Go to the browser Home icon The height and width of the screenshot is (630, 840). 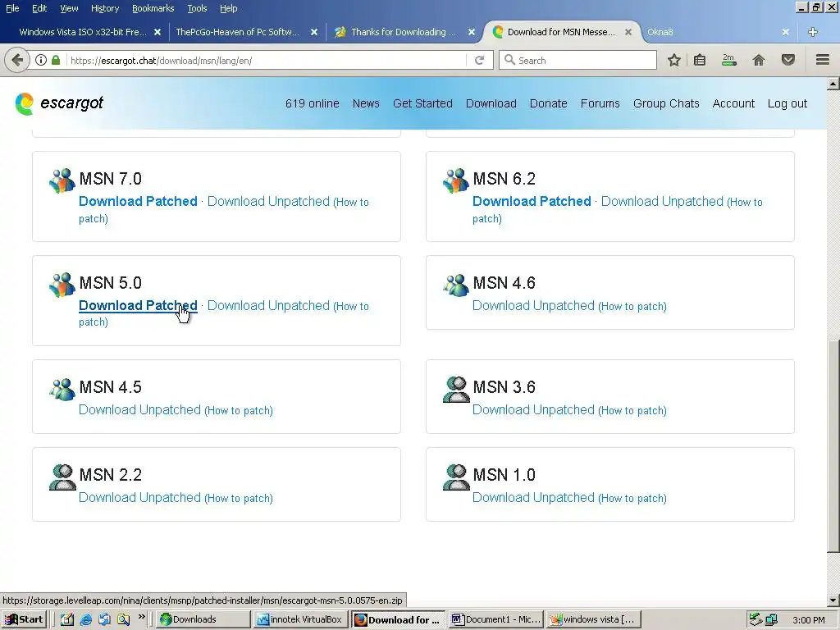tap(759, 60)
